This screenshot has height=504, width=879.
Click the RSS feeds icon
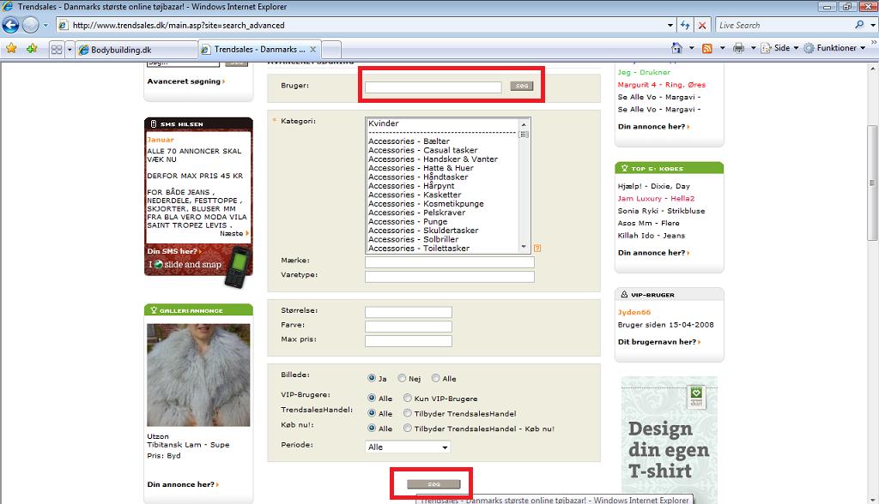(x=707, y=48)
